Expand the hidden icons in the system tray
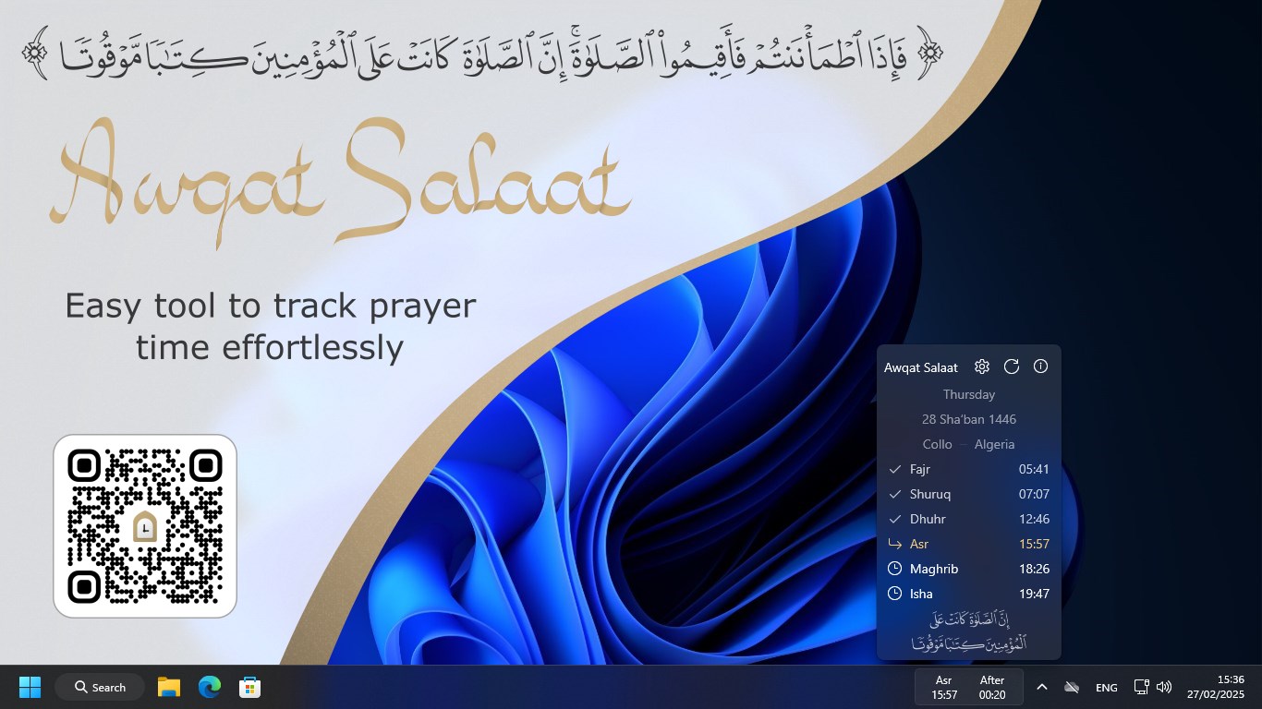The height and width of the screenshot is (709, 1262). click(1041, 687)
